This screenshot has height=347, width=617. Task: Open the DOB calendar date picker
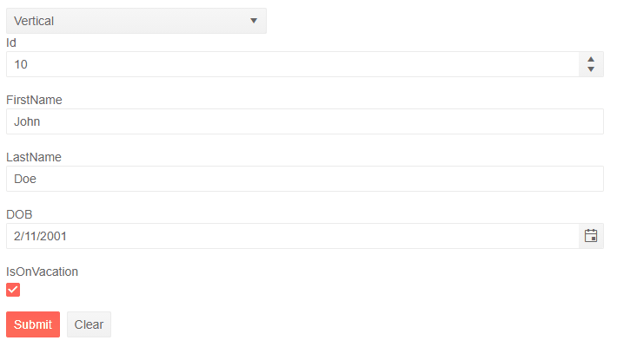591,236
